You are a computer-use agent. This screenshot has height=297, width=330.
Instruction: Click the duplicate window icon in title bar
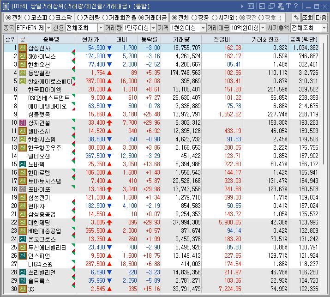(271, 6)
